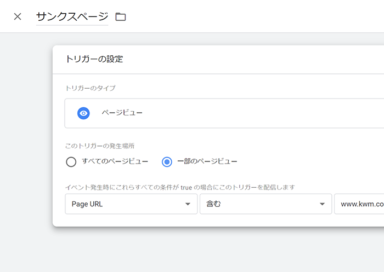The height and width of the screenshot is (272, 384).
Task: Click the トリガーの設定 card header
Action: [218, 60]
